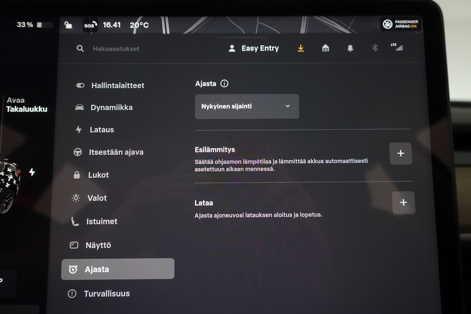Tap the 20°C outside temperature

coord(139,25)
